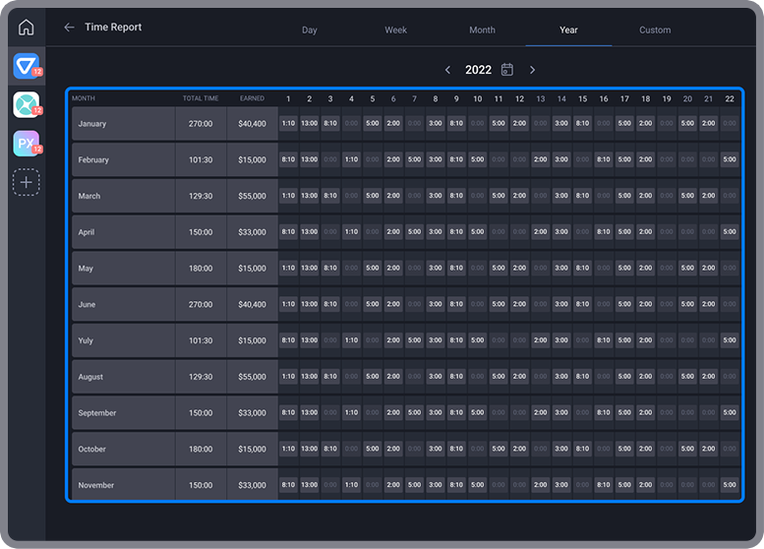Viewport: 764px width, 549px height.
Task: Select the Yuly row label
Action: (x=86, y=340)
